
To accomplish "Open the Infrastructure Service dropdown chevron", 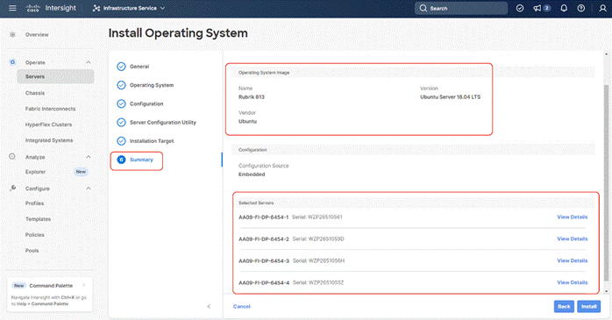I will pyautogui.click(x=163, y=8).
